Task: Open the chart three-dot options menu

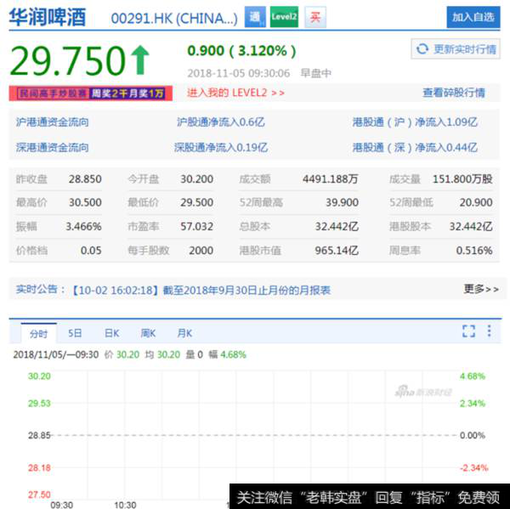Action: [x=489, y=331]
